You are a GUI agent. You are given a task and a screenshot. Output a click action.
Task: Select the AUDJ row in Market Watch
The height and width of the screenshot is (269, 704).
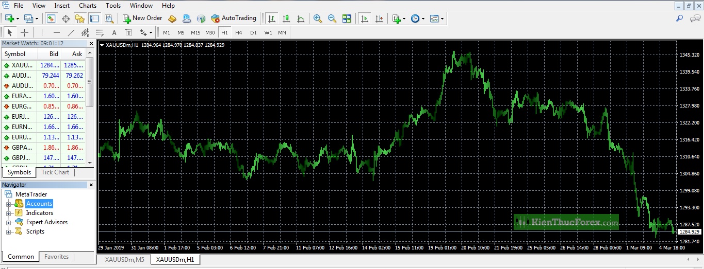[43, 76]
